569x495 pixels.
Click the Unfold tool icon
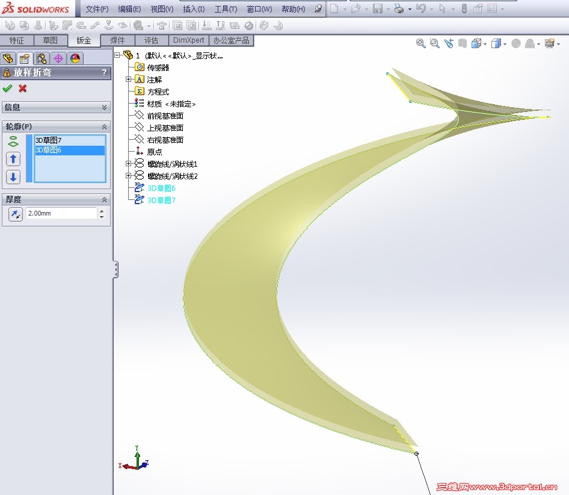click(206, 25)
